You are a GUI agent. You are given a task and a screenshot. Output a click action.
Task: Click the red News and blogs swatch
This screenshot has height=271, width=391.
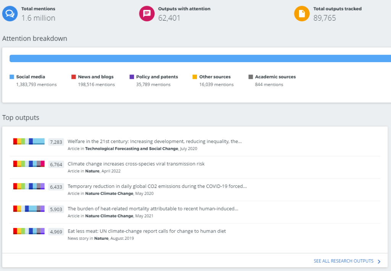pyautogui.click(x=74, y=77)
